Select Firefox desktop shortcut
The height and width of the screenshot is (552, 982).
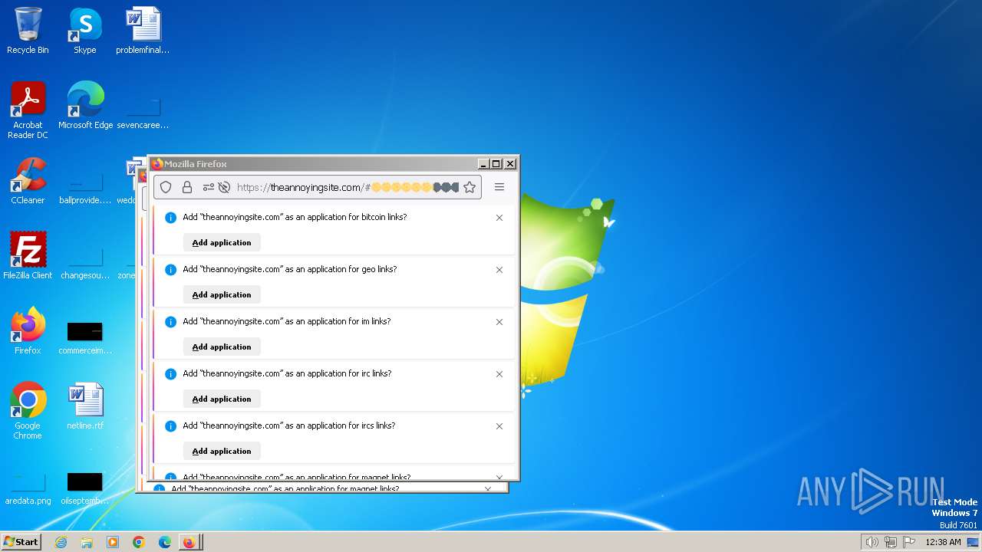[x=28, y=331]
